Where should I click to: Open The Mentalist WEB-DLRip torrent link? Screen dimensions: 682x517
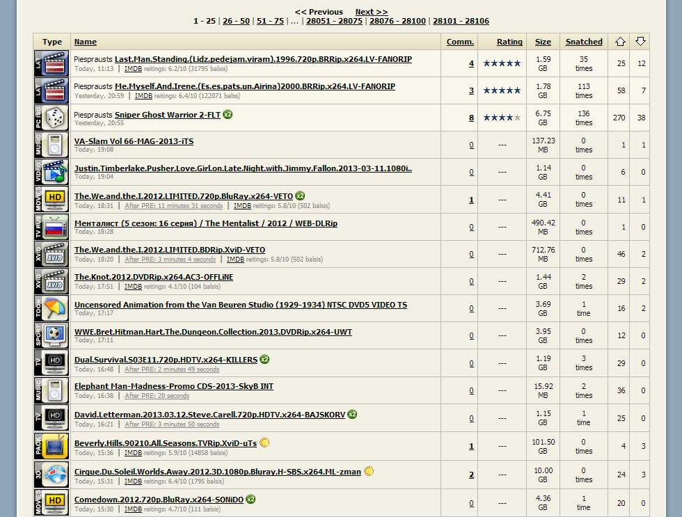(206, 223)
